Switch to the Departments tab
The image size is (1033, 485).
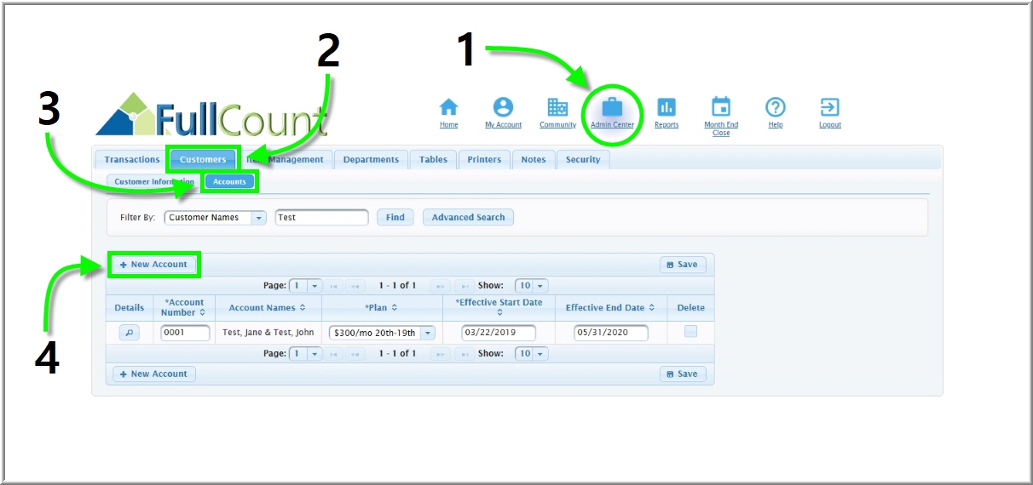click(x=371, y=160)
